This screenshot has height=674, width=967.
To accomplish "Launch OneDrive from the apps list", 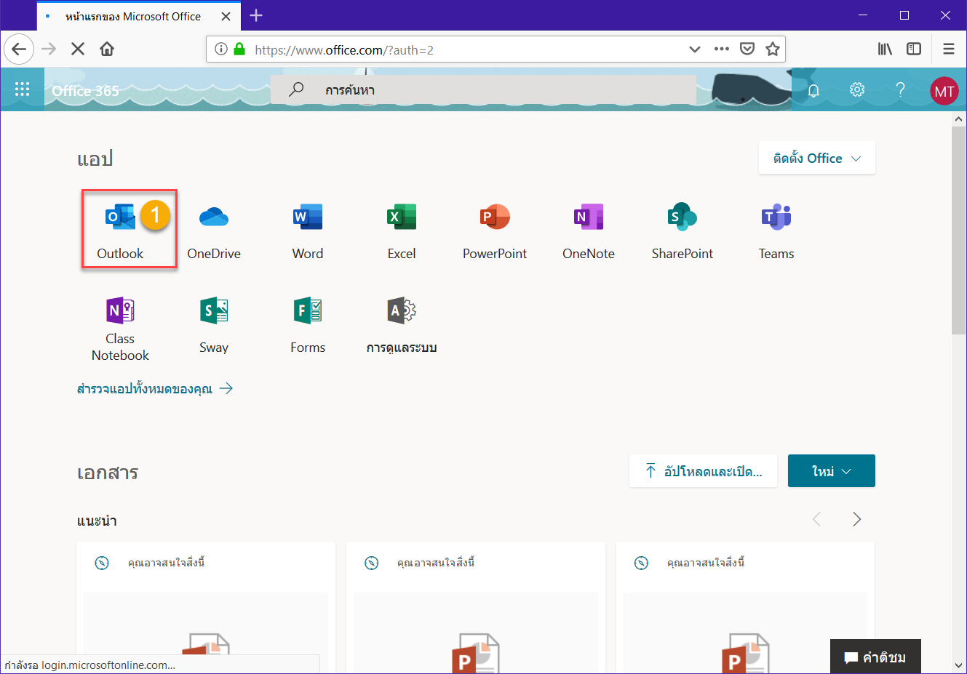I will click(x=213, y=230).
